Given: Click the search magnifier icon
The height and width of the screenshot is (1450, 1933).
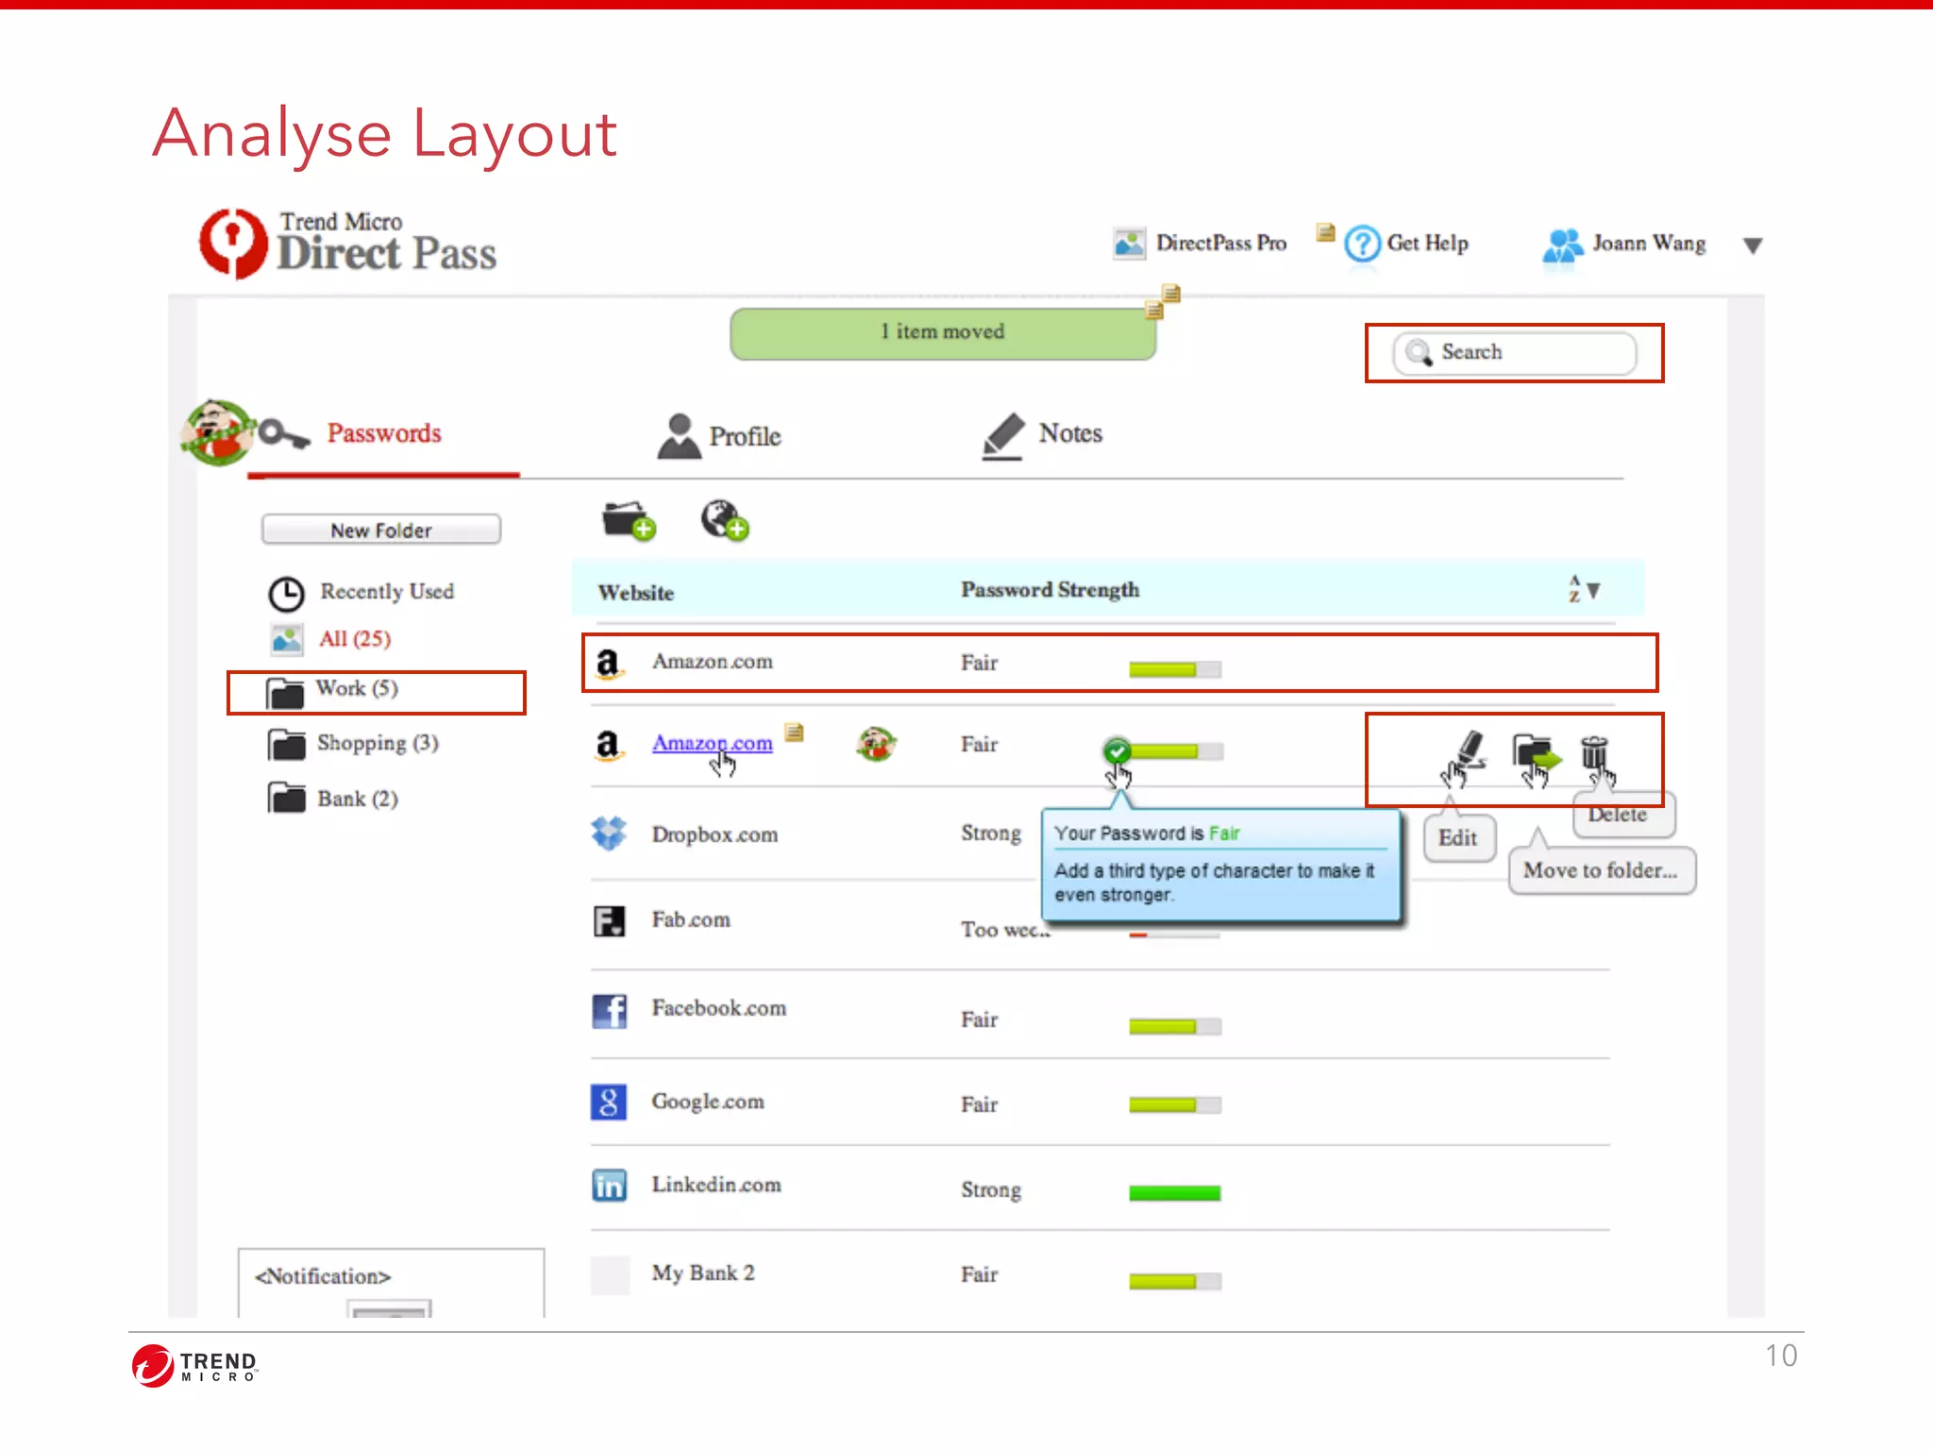Looking at the screenshot, I should [1419, 353].
